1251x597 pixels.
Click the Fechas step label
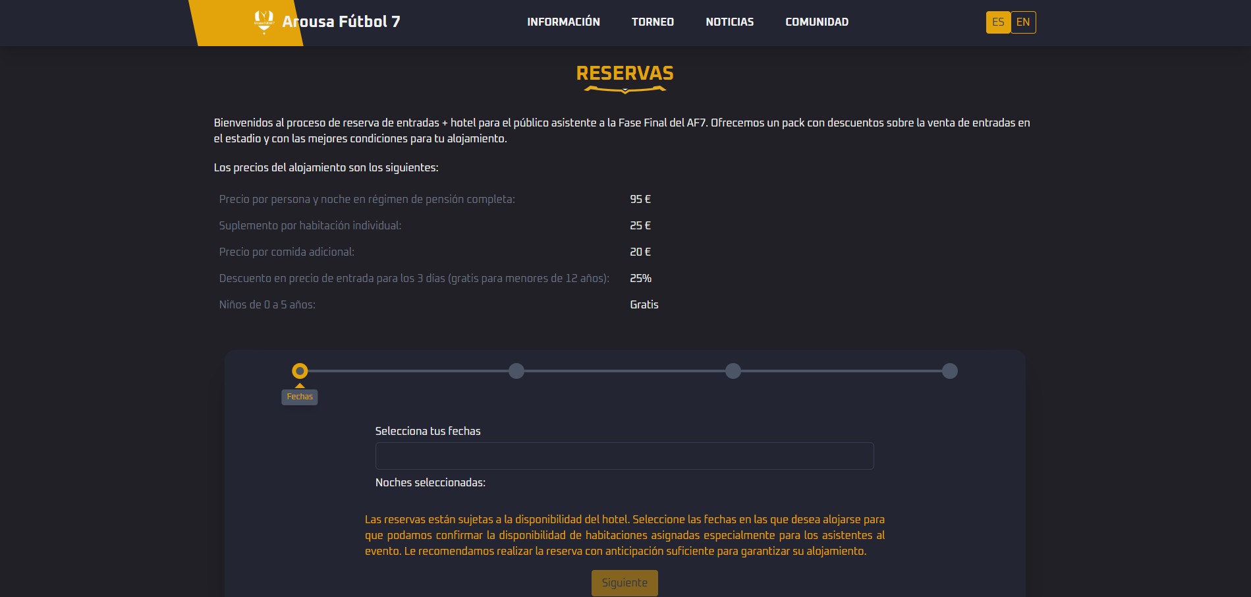pyautogui.click(x=300, y=397)
